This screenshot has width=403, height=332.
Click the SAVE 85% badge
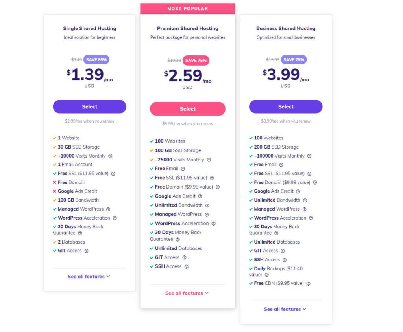coord(97,59)
